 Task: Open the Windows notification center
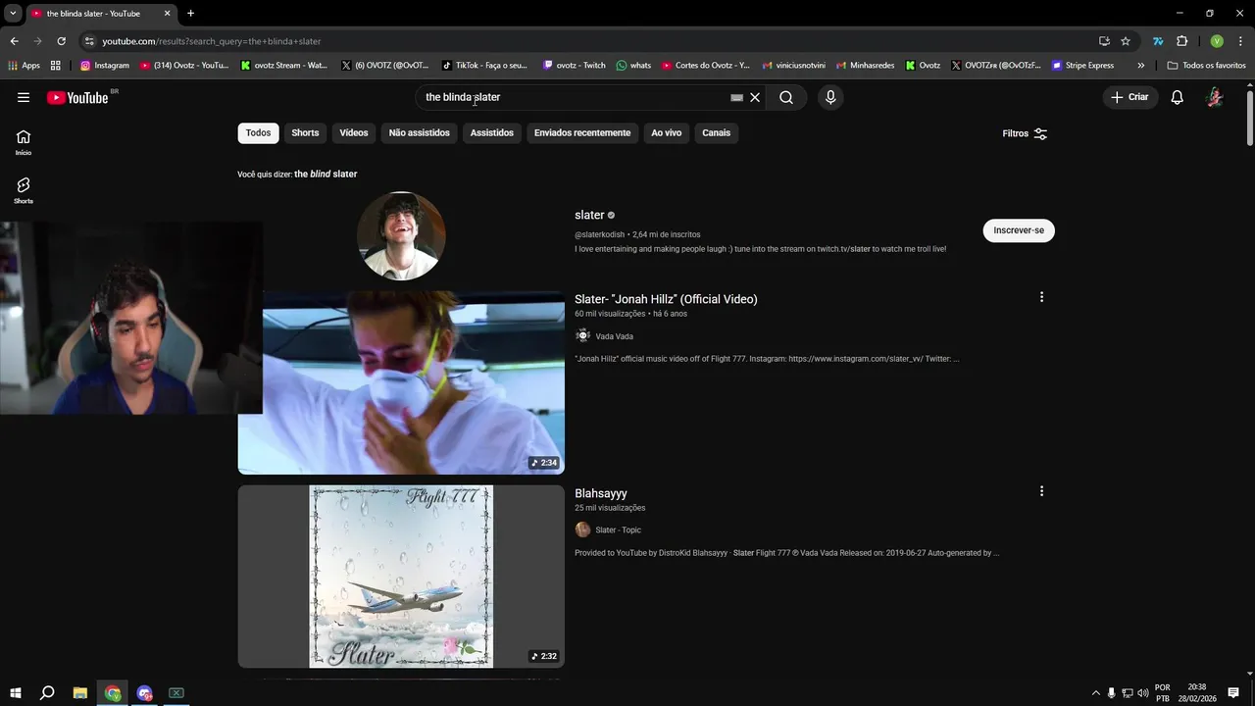1233,693
